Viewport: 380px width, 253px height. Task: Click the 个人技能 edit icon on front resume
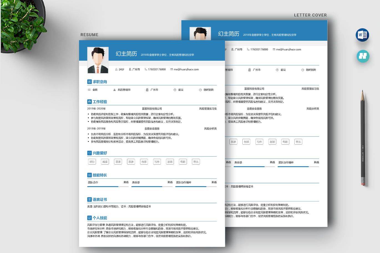89,218
